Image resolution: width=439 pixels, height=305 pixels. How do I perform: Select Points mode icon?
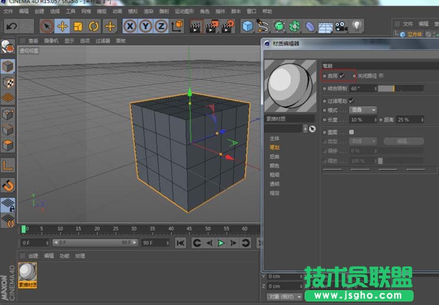pos(8,114)
